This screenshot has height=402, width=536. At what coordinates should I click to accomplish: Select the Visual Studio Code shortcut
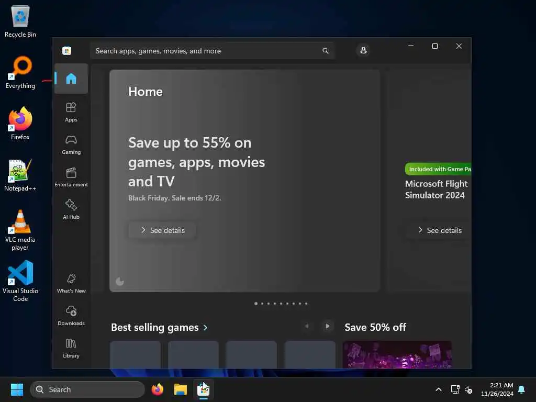coord(20,281)
